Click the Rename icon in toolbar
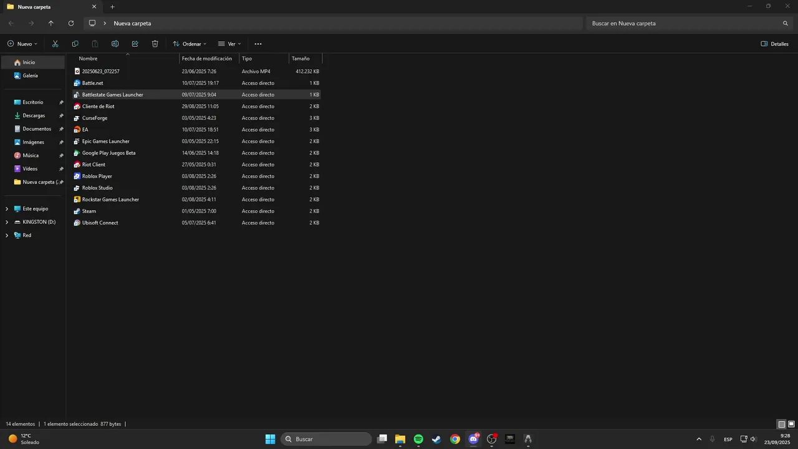 coord(115,44)
